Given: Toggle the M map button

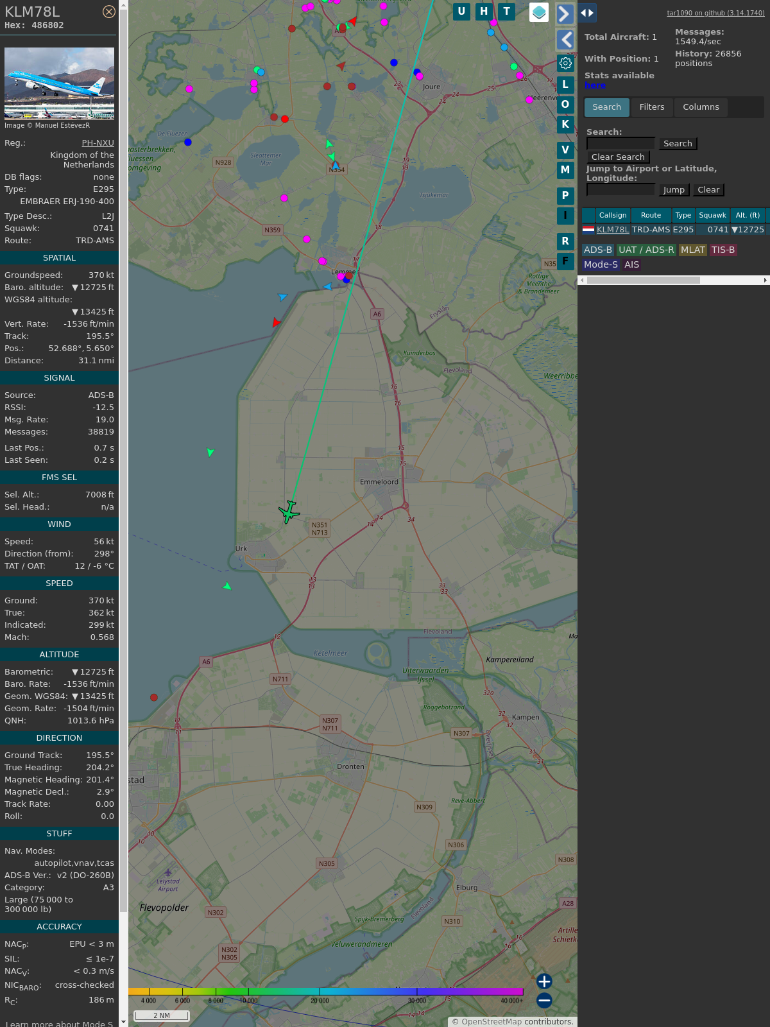Looking at the screenshot, I should (x=565, y=170).
